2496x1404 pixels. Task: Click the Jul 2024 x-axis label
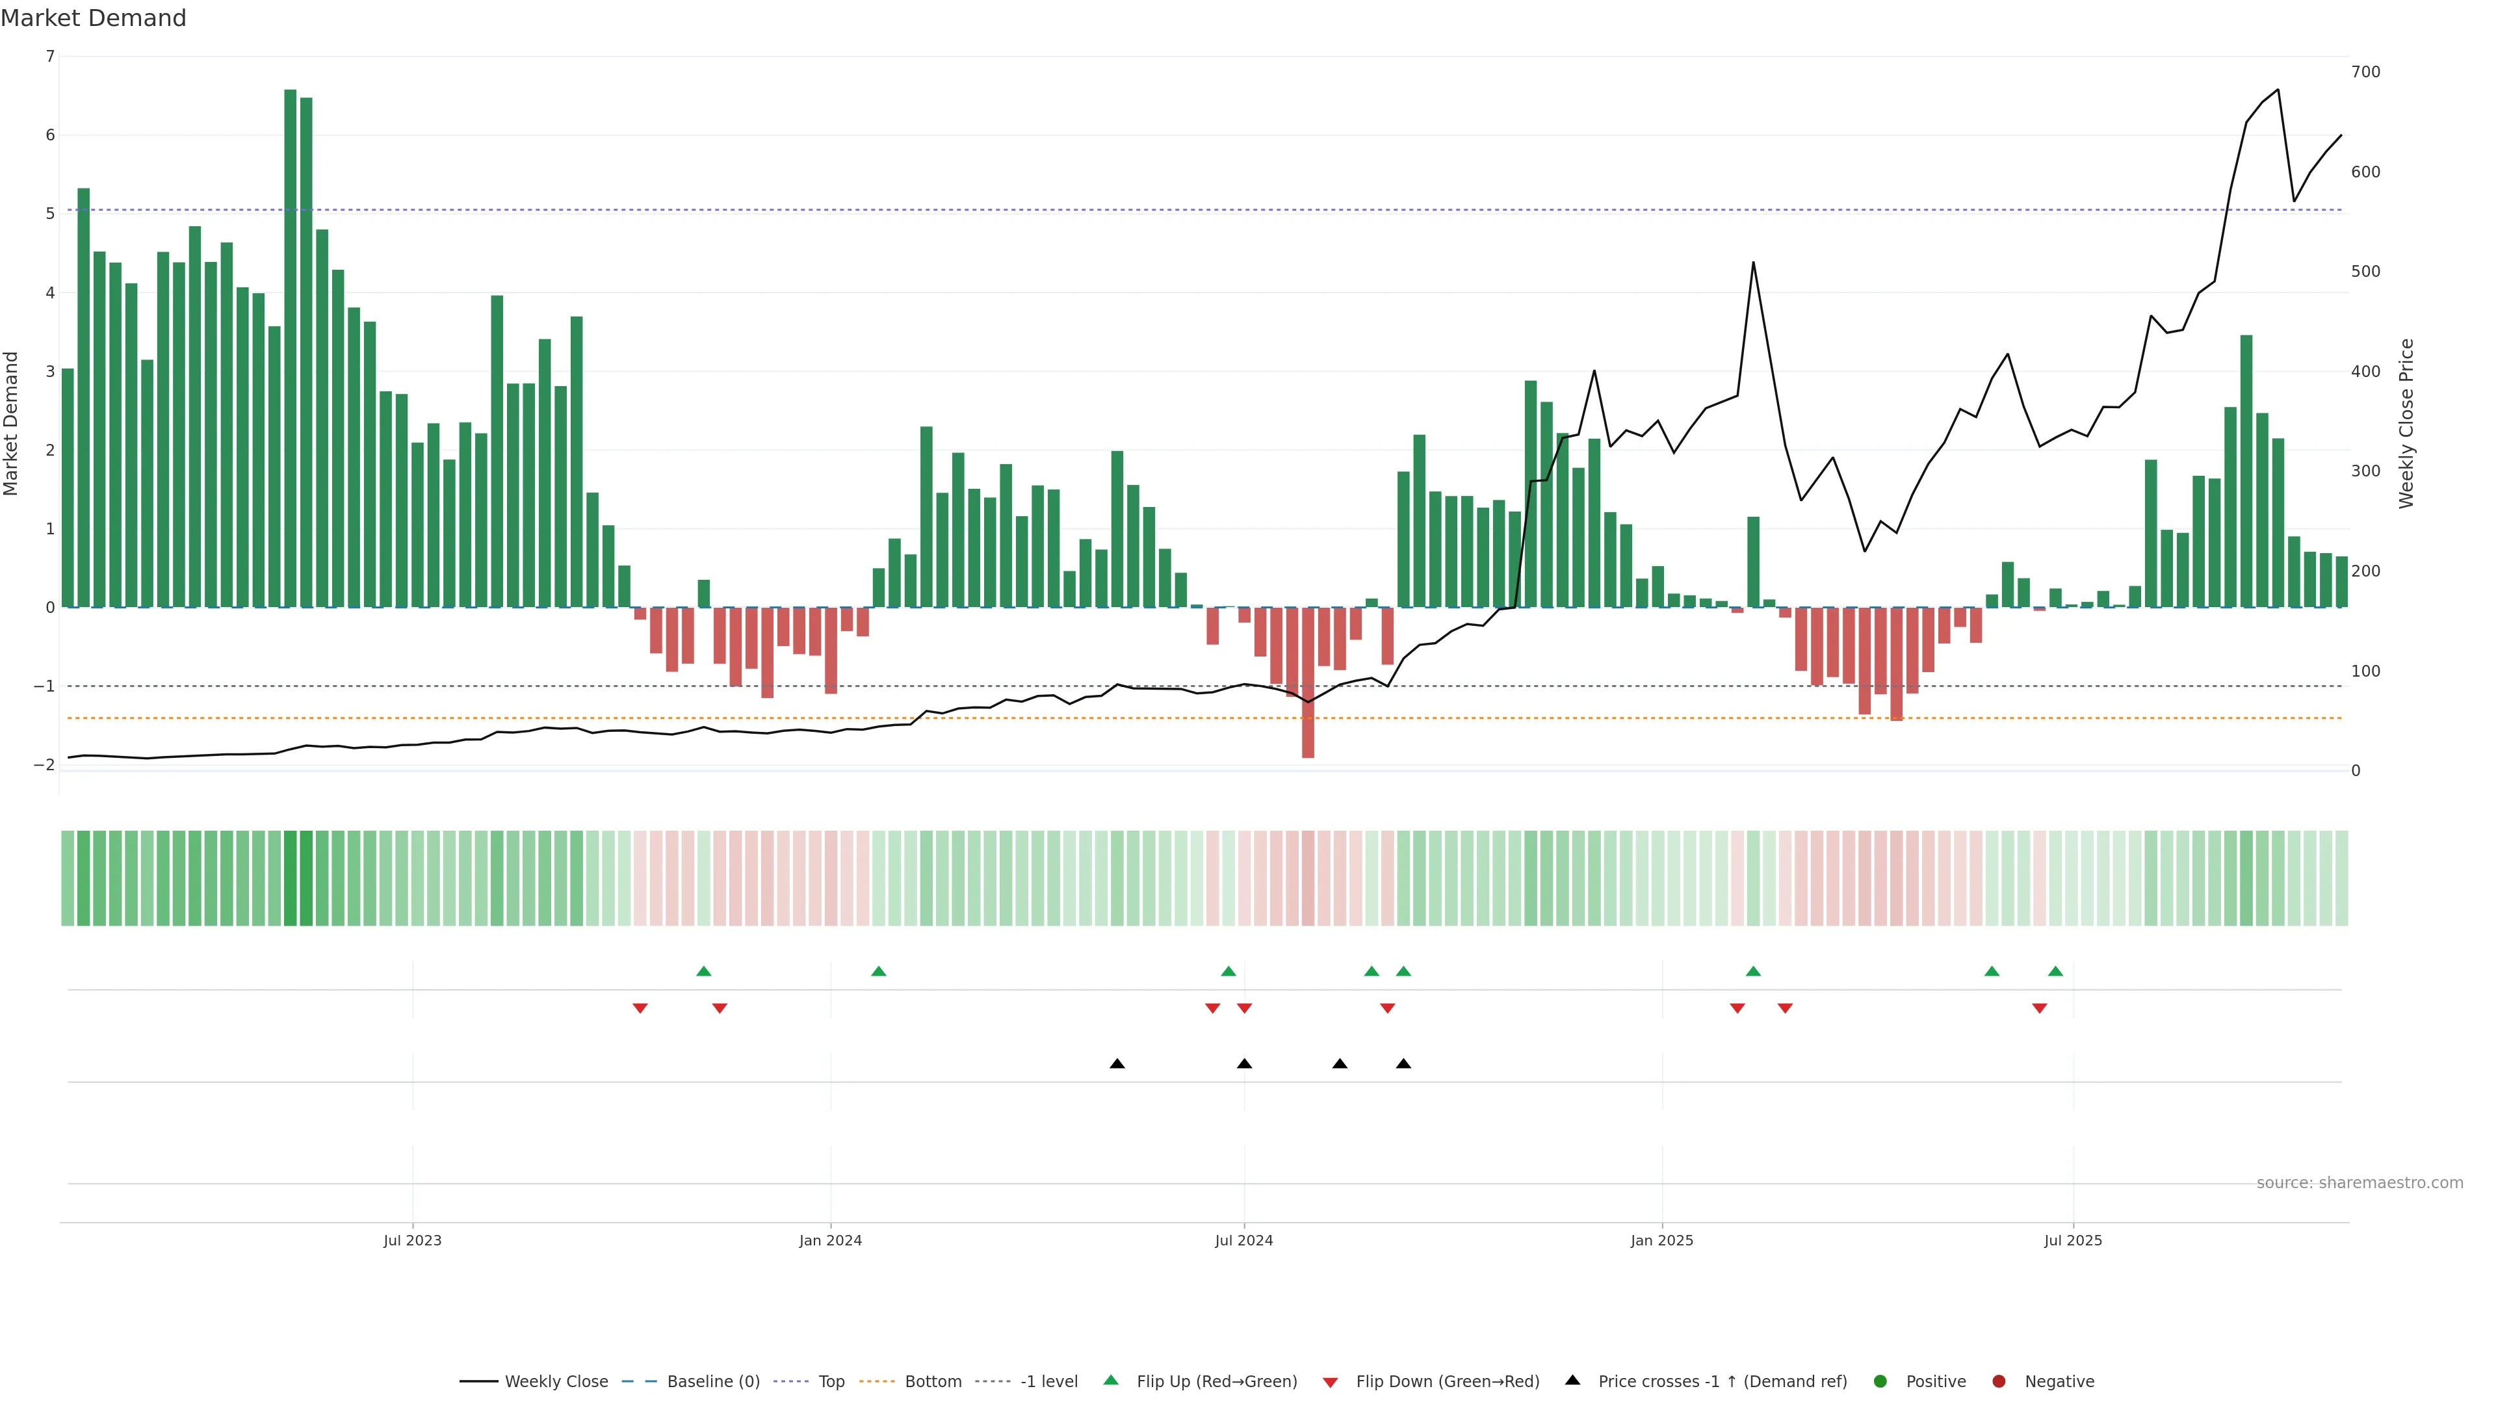click(1244, 1241)
